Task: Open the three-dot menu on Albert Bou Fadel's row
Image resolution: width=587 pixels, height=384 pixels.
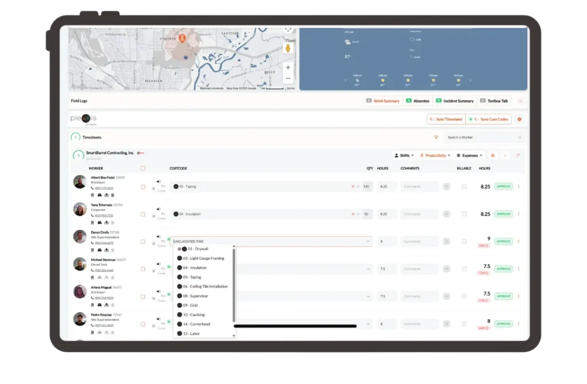Action: (x=518, y=186)
